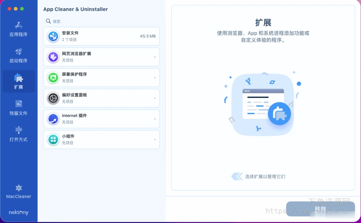Viewport: 361px width, 223px height.
Task: Open the 残留文件 (Remaining Files) section
Action: [x=18, y=108]
